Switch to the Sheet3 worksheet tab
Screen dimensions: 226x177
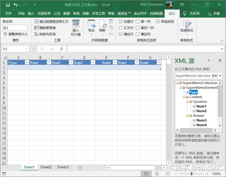click(x=63, y=167)
